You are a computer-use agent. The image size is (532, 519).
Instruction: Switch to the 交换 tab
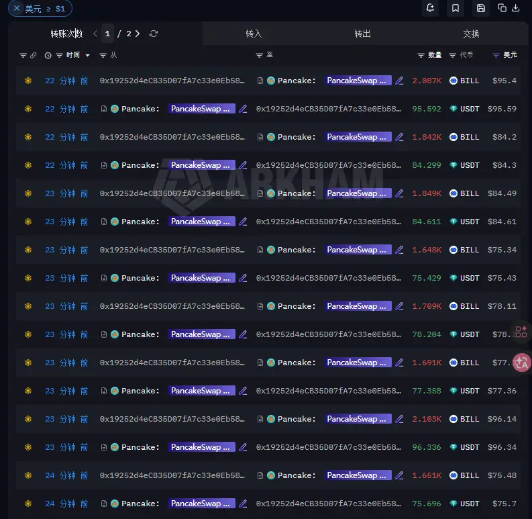point(471,34)
